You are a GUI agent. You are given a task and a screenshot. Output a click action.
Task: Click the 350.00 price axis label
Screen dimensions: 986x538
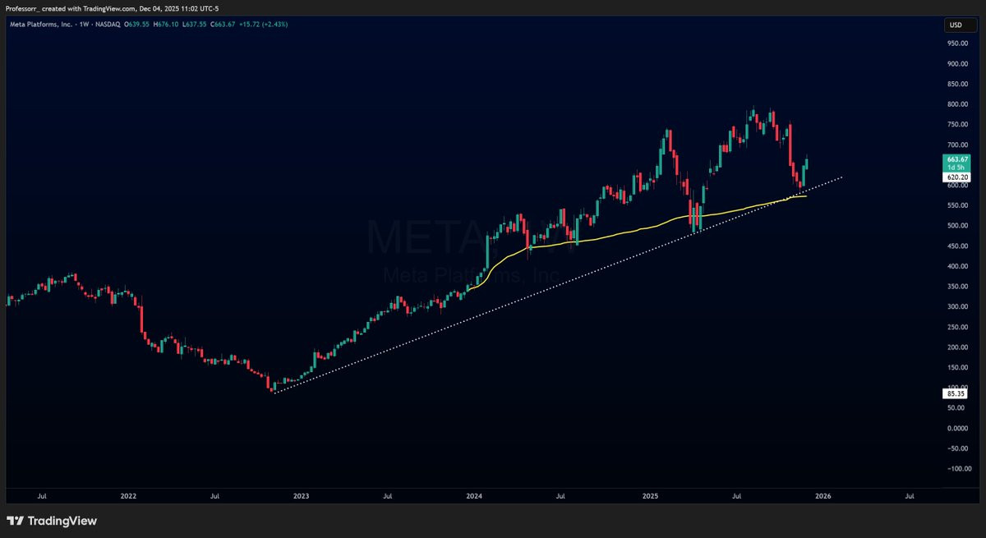pos(957,287)
